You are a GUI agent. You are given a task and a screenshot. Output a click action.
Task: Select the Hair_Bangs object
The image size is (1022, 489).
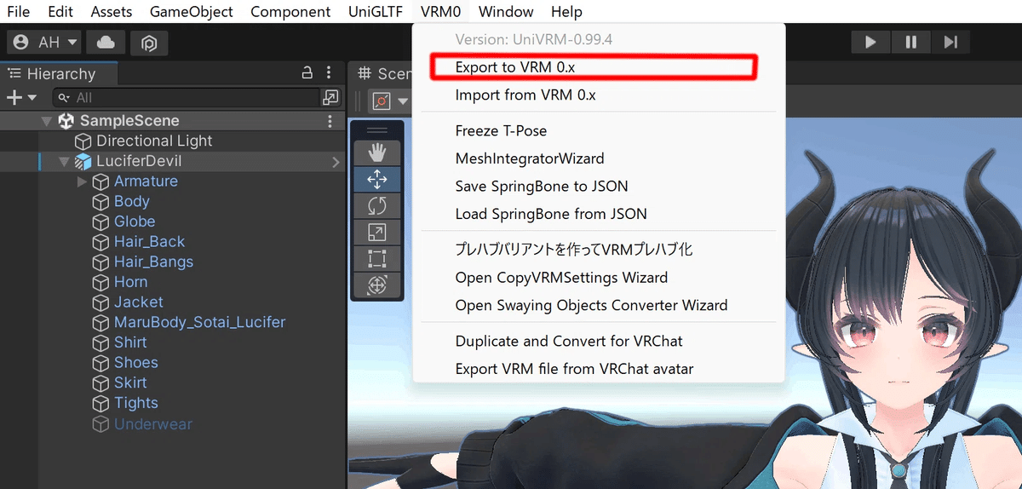[x=153, y=262]
